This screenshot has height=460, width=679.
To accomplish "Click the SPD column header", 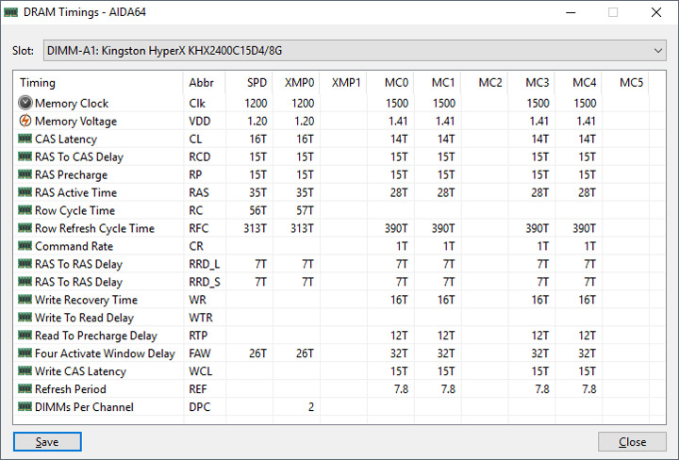I will (x=257, y=83).
